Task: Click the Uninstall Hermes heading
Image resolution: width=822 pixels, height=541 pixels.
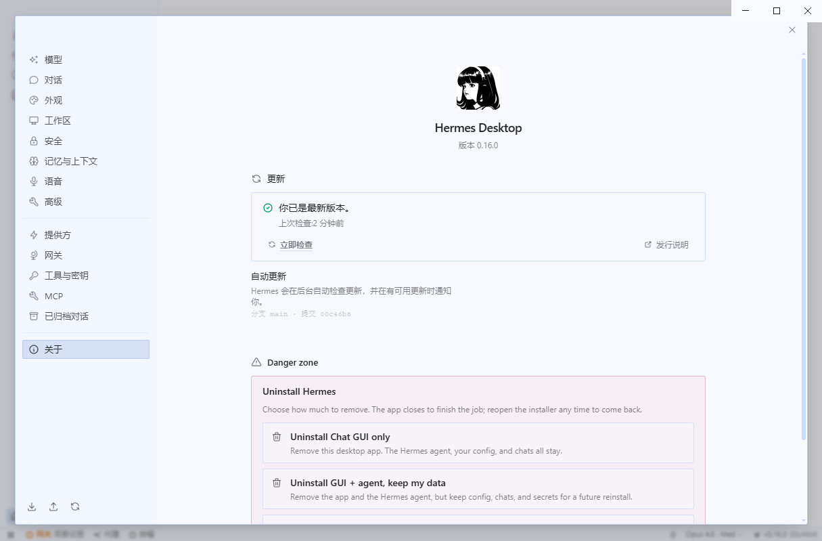Action: [299, 391]
